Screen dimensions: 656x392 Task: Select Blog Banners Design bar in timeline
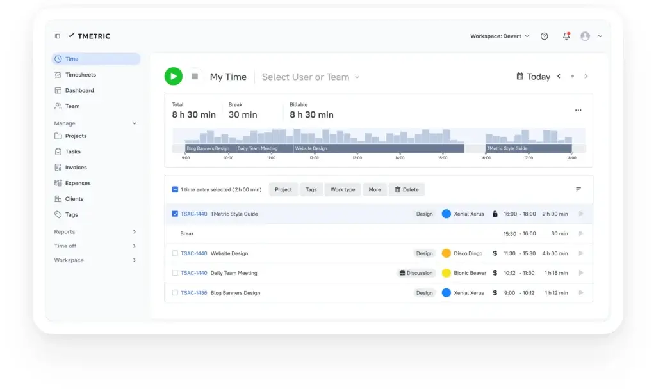[x=210, y=148]
